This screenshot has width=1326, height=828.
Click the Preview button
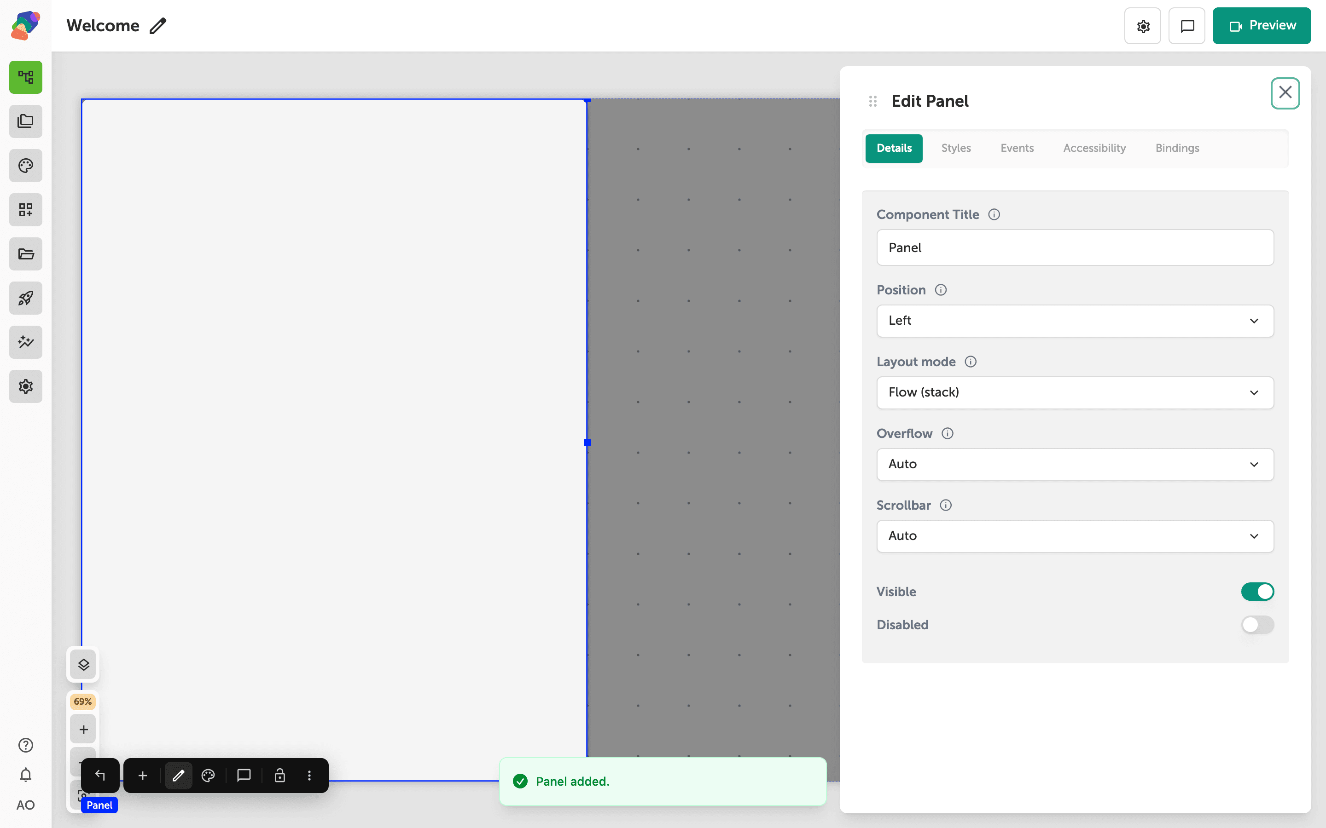tap(1262, 26)
